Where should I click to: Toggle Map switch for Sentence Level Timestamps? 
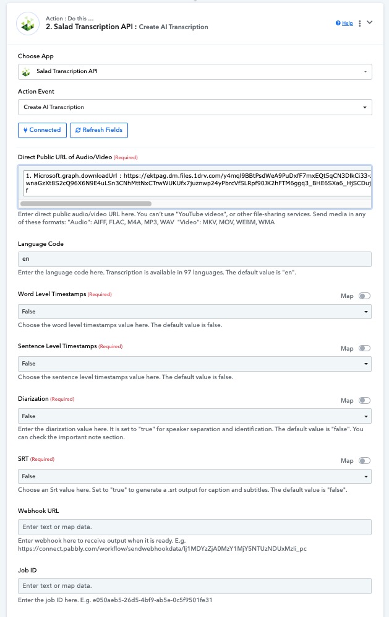coord(365,348)
